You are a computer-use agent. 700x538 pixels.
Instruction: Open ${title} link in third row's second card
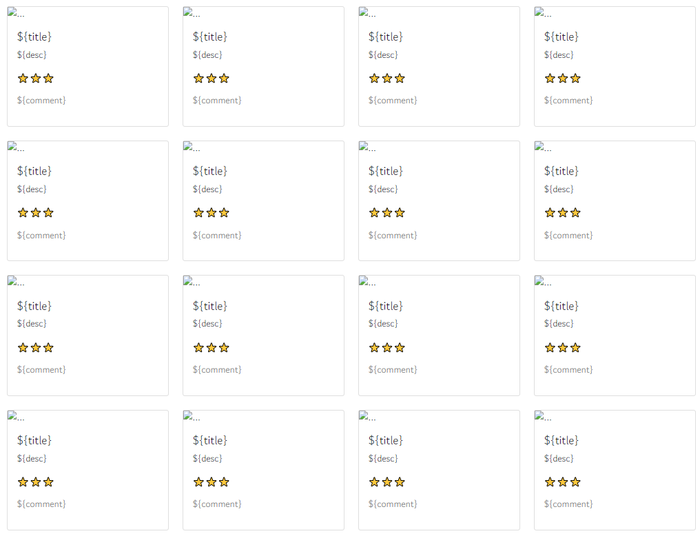point(210,306)
